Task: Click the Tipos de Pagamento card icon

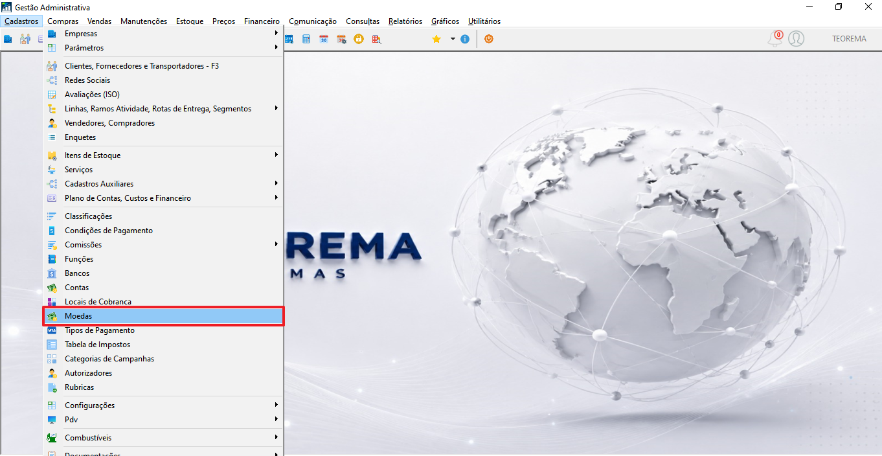Action: point(52,330)
